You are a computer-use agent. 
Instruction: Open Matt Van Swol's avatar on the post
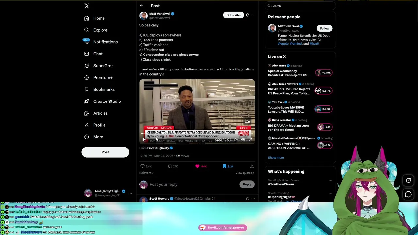pos(143,16)
